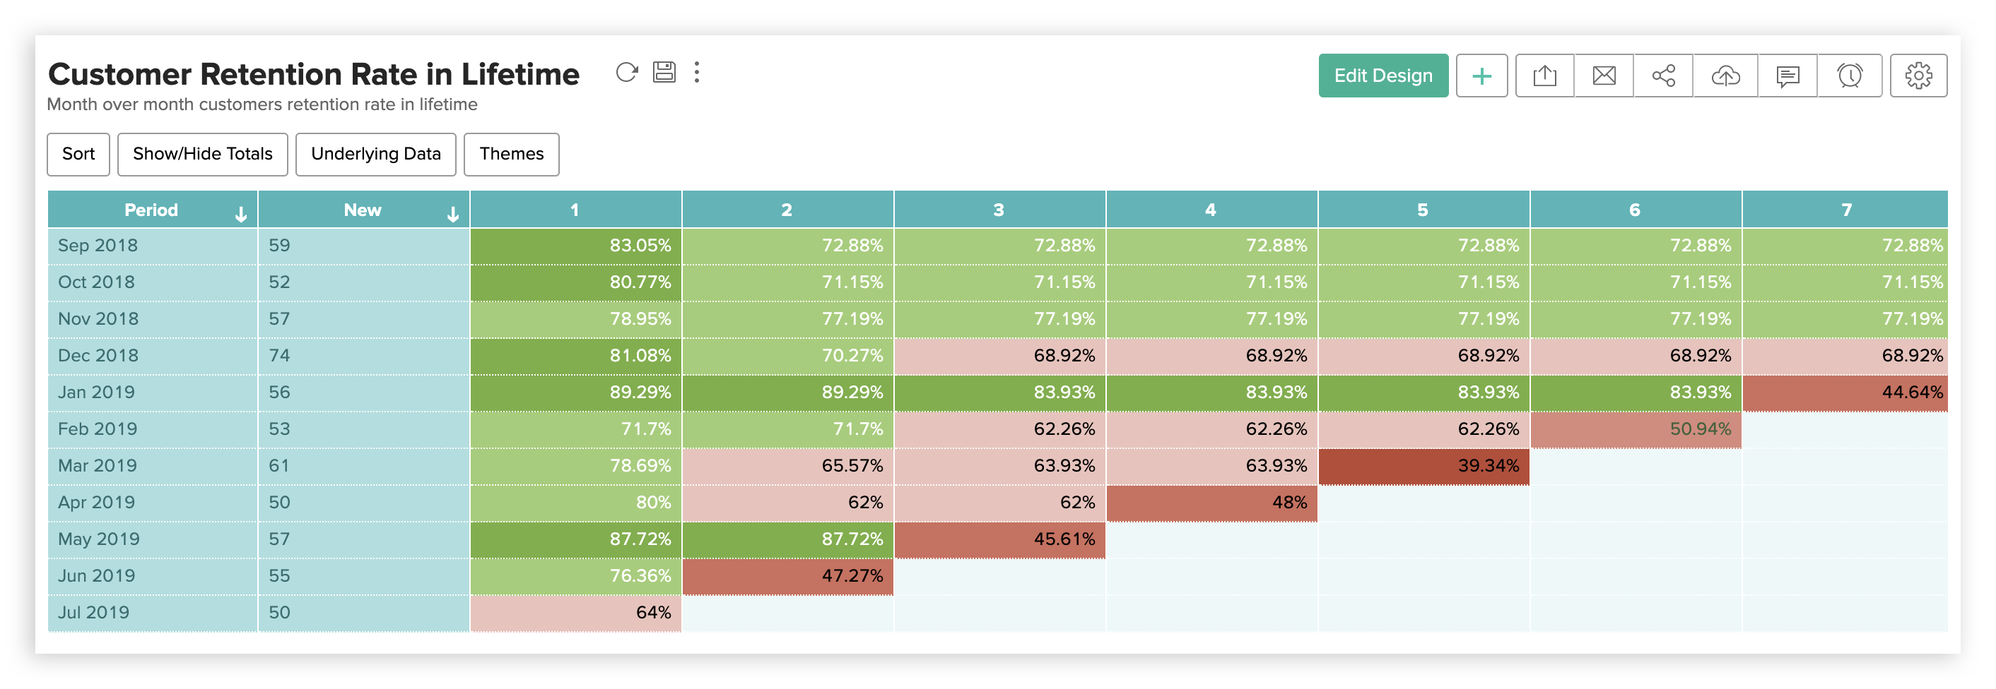Screen dimensions: 1996x689
Task: Click the save report floppy icon
Action: tap(664, 73)
